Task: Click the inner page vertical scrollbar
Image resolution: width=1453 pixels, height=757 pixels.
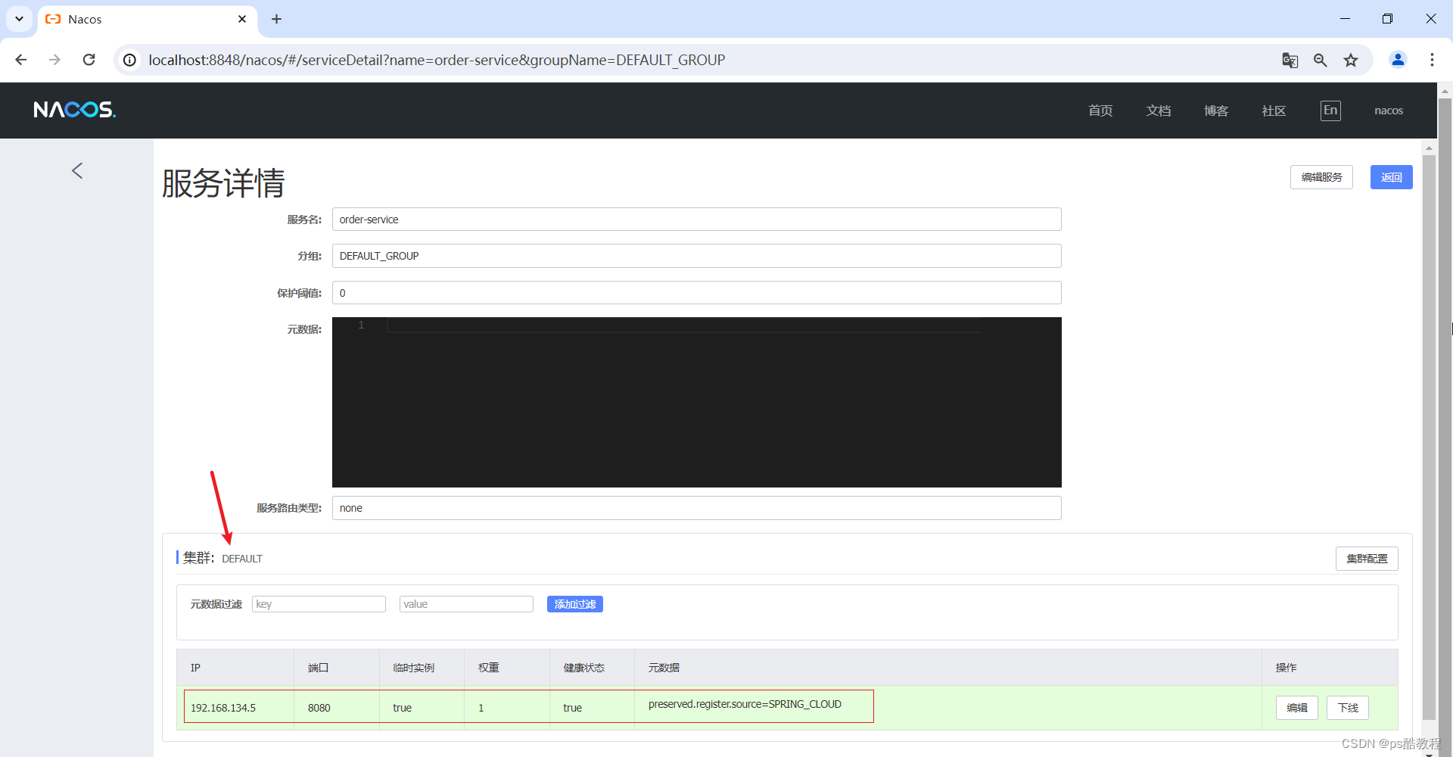Action: (1429, 438)
